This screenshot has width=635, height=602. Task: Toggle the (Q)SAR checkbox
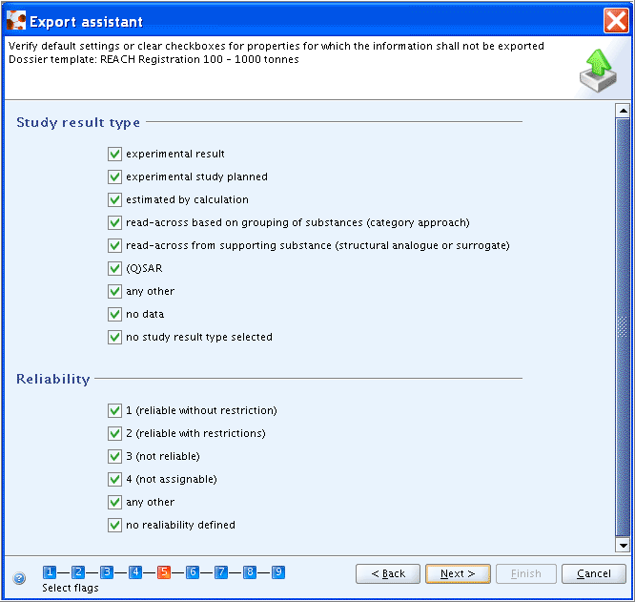coord(115,268)
